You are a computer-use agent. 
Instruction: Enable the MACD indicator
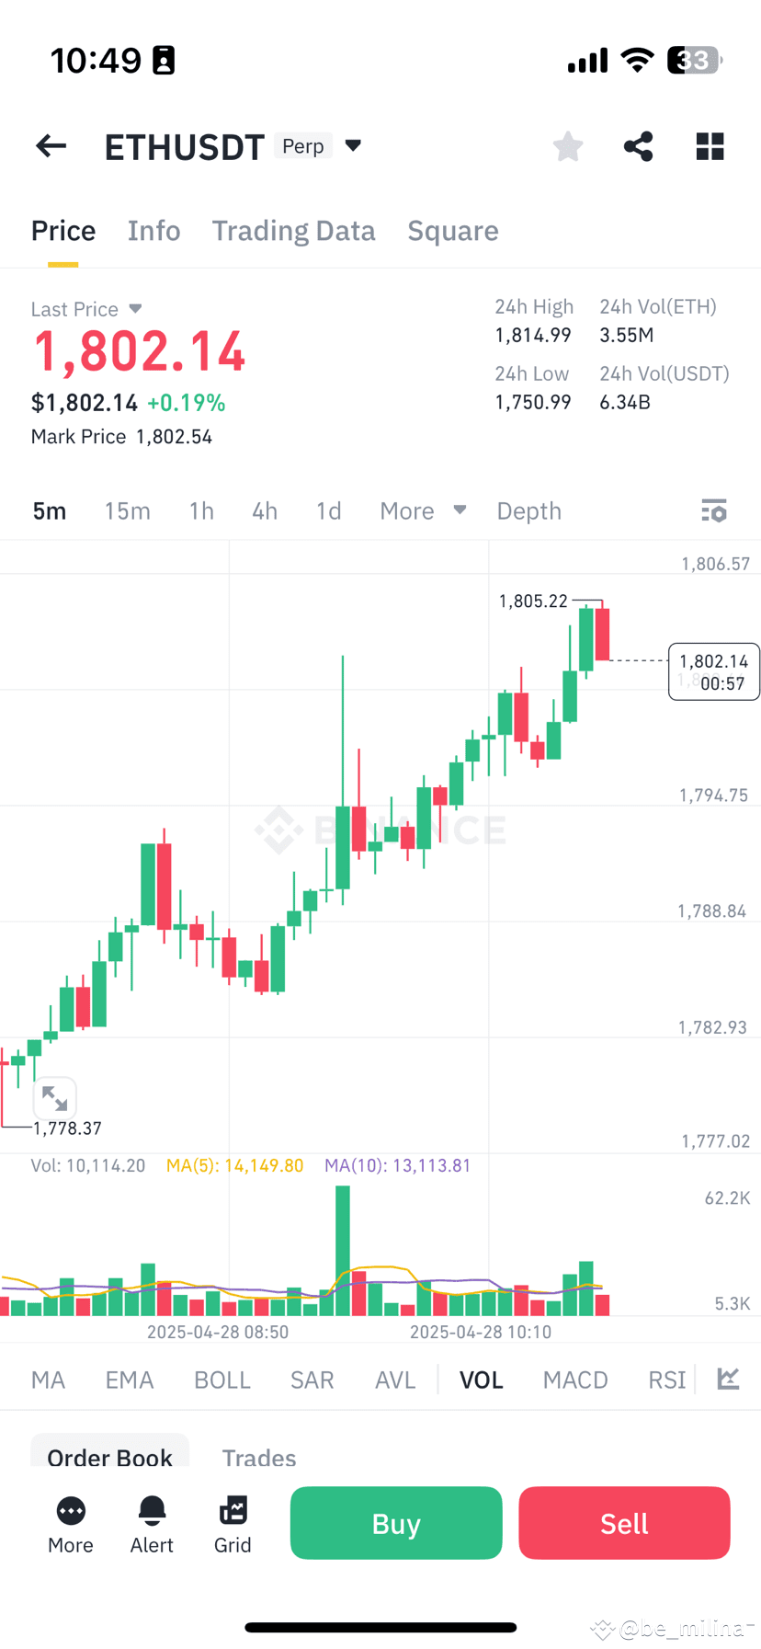(575, 1380)
